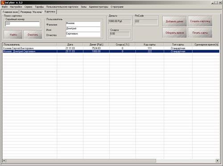This screenshot has height=166, width=223.
Task: Click date cell 21.11.03
Action: pos(70,48)
